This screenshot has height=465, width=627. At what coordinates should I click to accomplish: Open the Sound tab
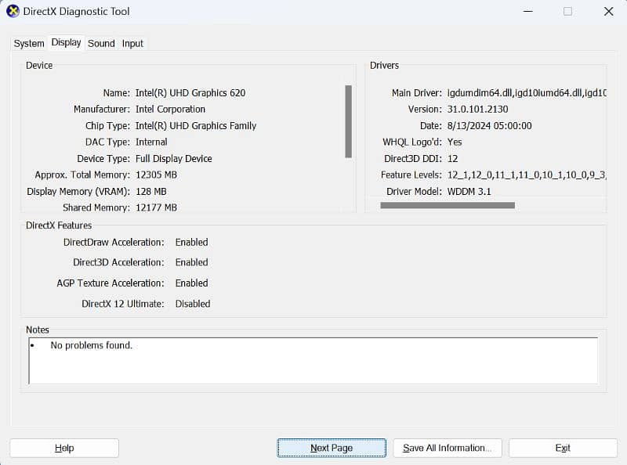101,44
